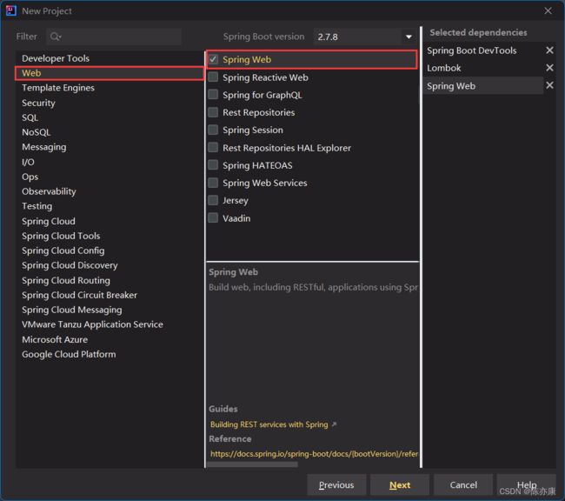Uncheck the Spring Web checkbox

point(213,59)
